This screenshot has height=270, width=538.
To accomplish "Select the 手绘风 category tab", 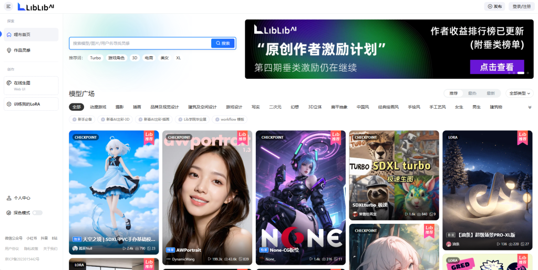I will point(414,107).
